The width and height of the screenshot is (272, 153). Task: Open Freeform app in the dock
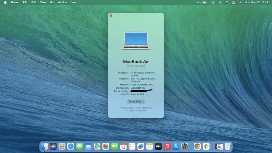(141, 146)
